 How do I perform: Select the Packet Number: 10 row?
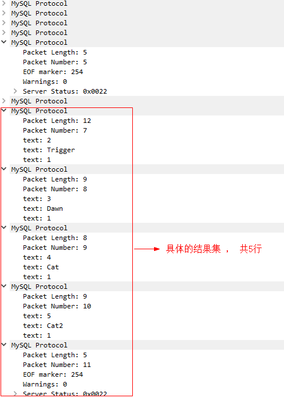click(57, 306)
